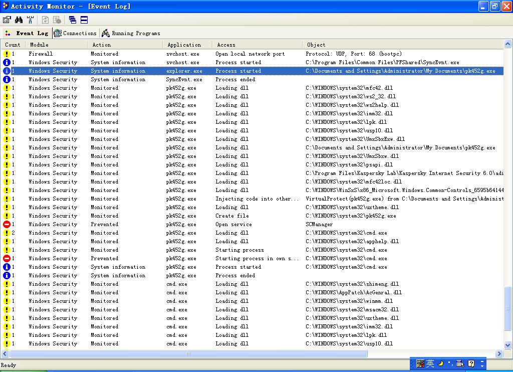Expand the IME language bar options arrow

click(x=482, y=363)
